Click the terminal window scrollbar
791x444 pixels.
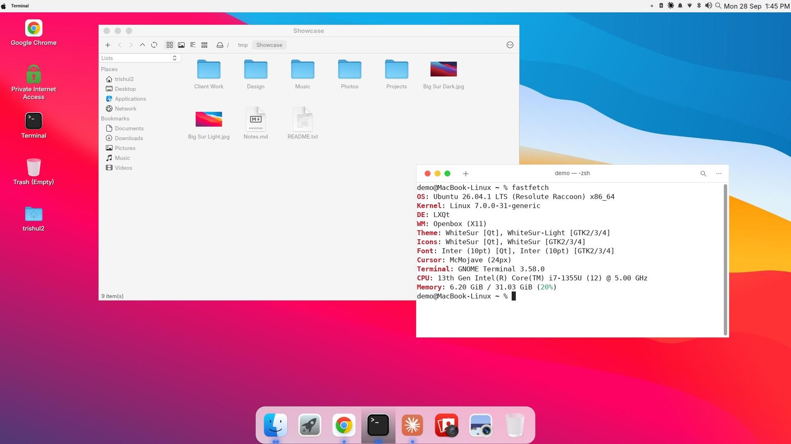[725, 259]
